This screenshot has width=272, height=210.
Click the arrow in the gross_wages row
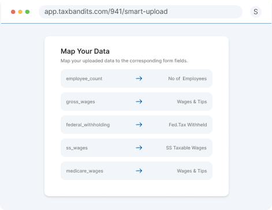(139, 102)
